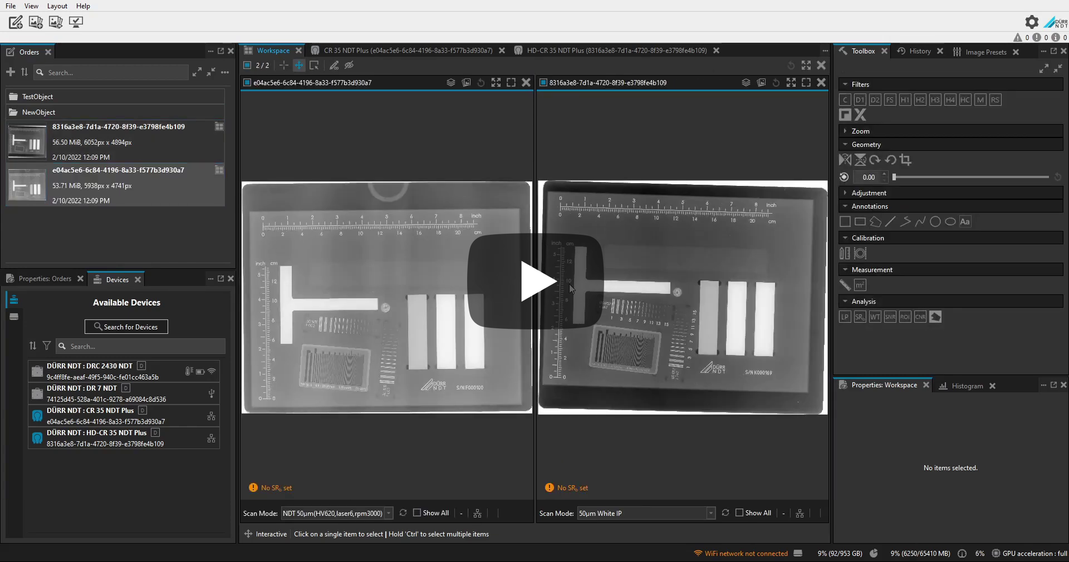Viewport: 1069px width, 562px height.
Task: Apply the HC filter
Action: (965, 100)
